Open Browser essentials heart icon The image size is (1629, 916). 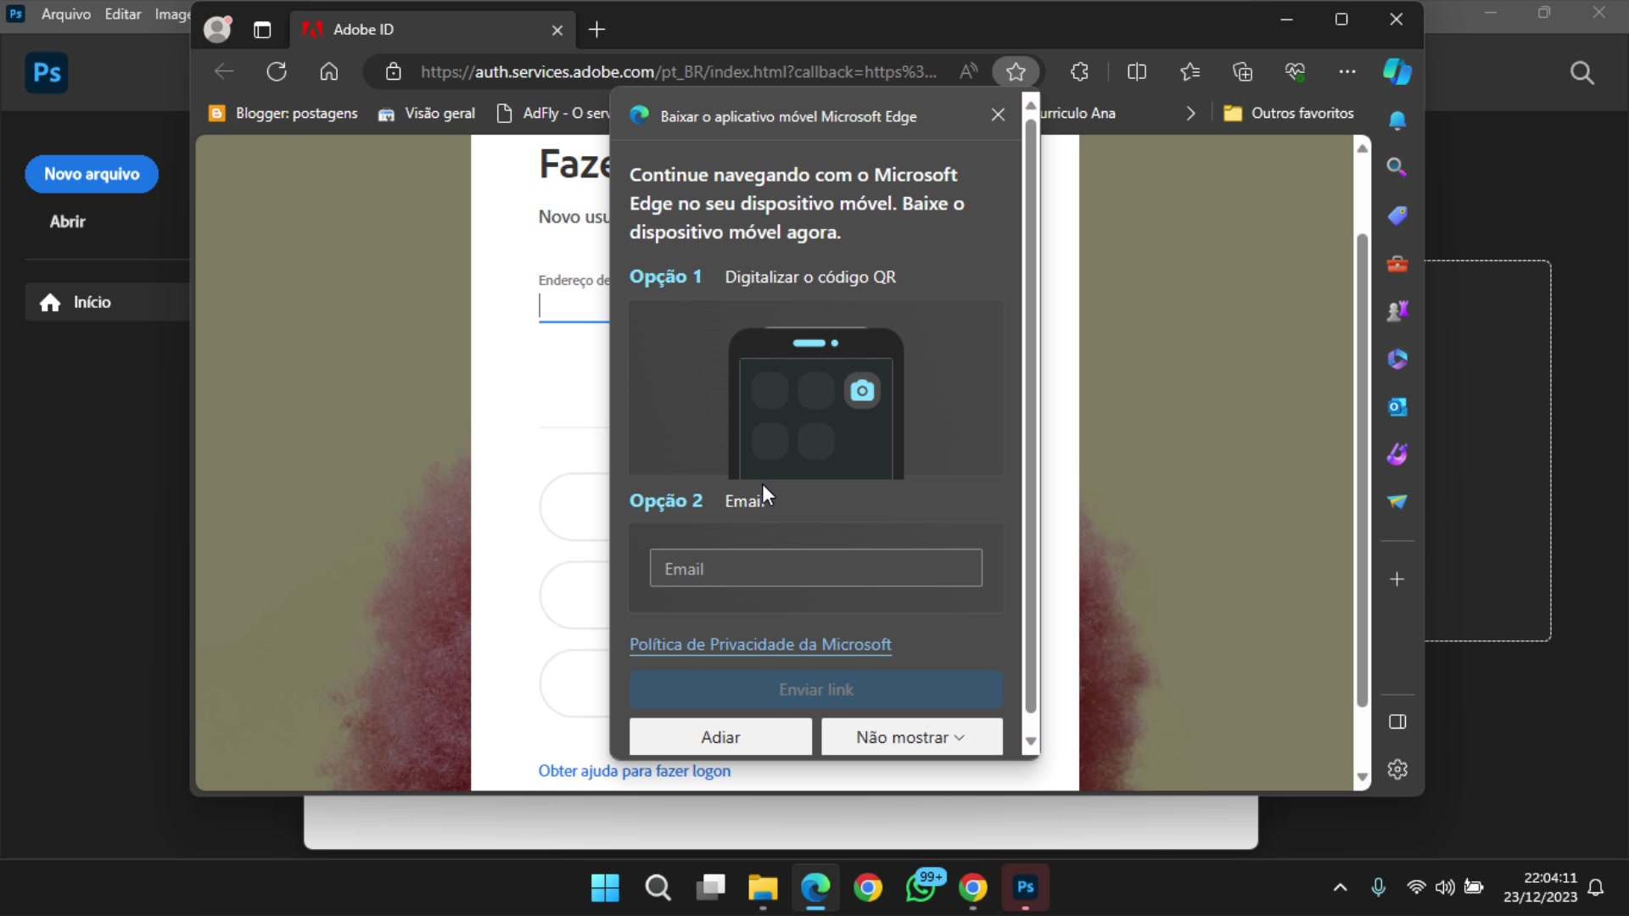click(x=1295, y=72)
